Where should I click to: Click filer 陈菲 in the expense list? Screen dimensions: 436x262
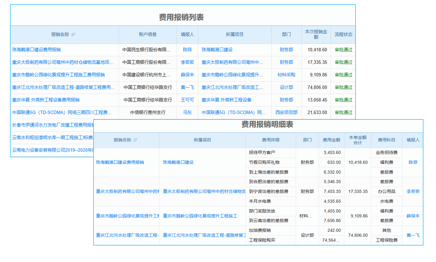[x=187, y=49]
